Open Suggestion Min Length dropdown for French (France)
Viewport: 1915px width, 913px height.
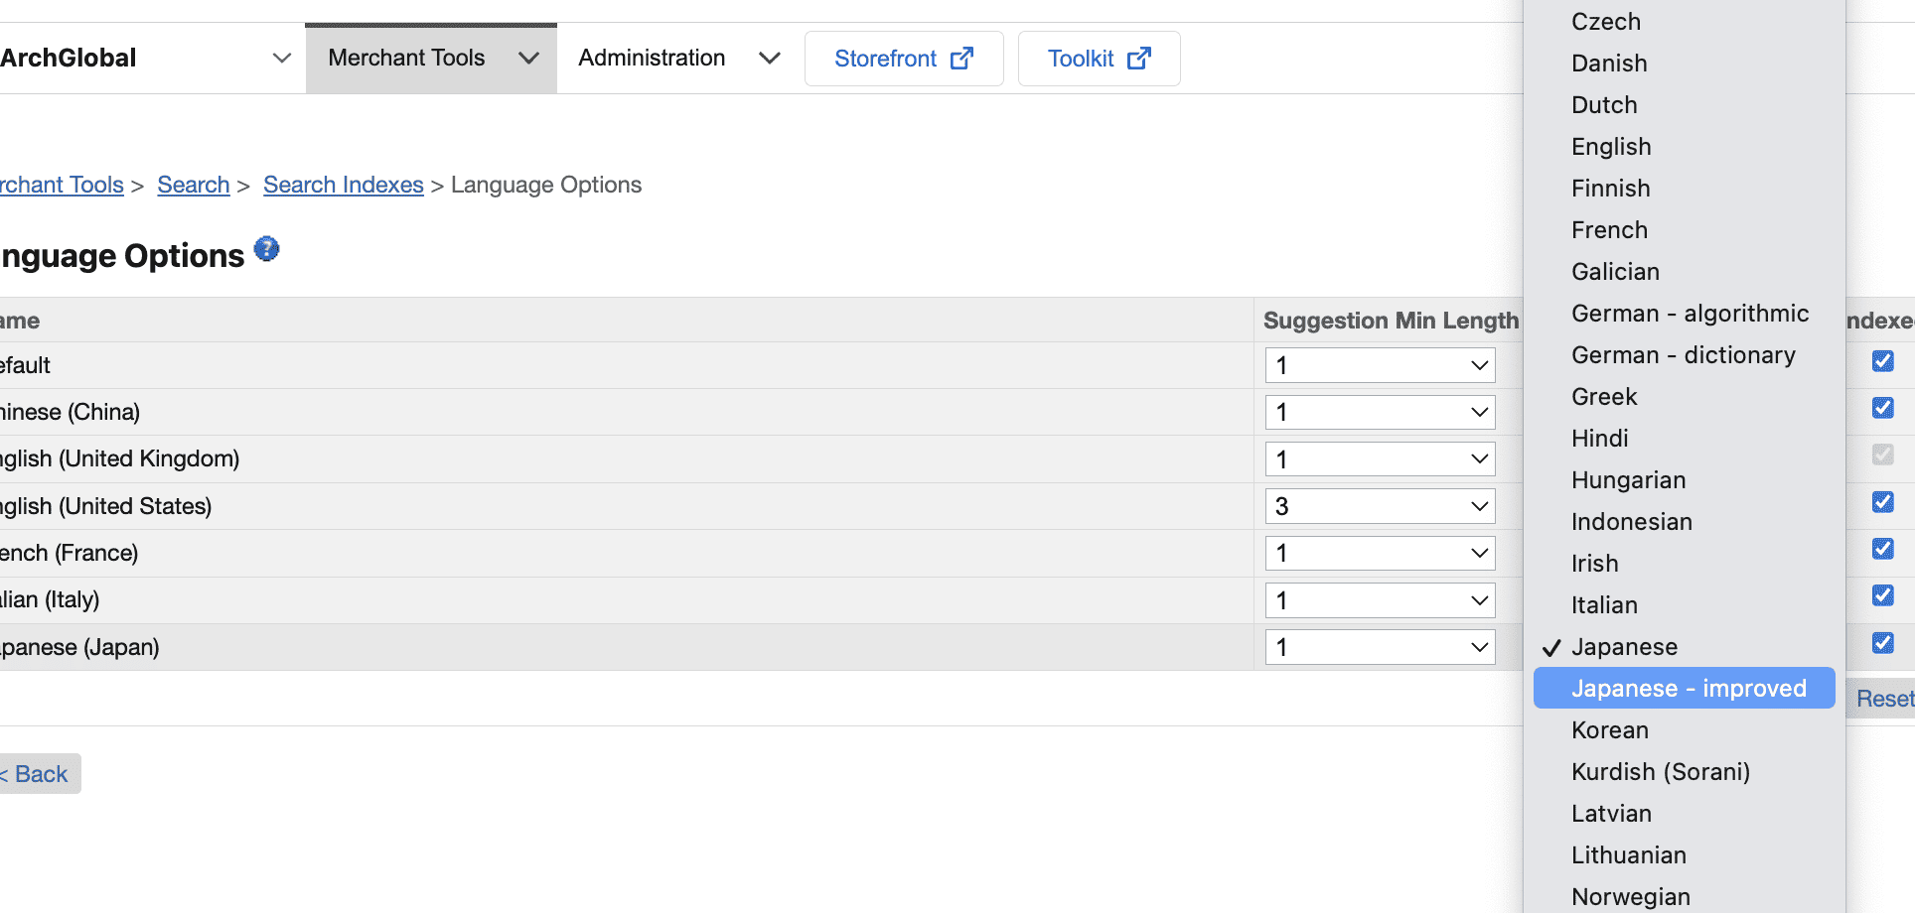[x=1380, y=553]
